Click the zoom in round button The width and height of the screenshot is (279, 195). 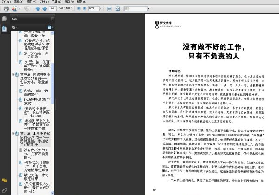coord(85,8)
